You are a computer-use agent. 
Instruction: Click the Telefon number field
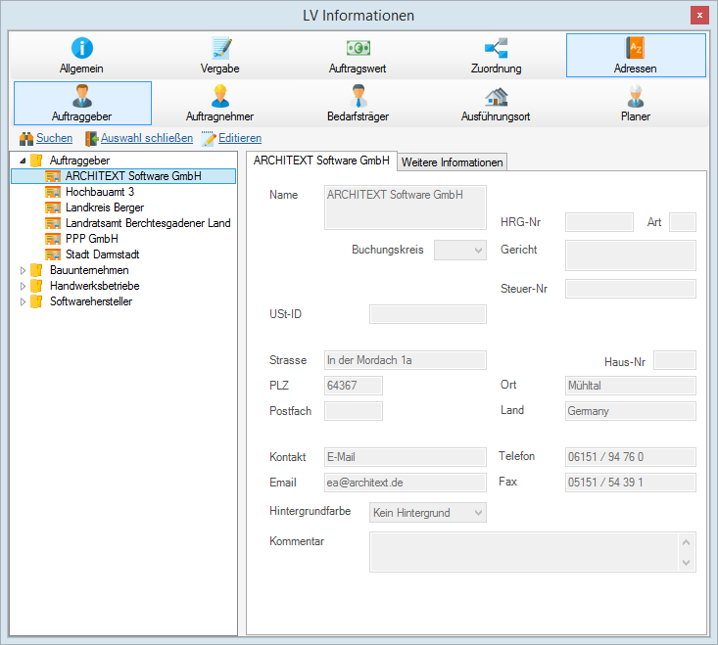[631, 457]
